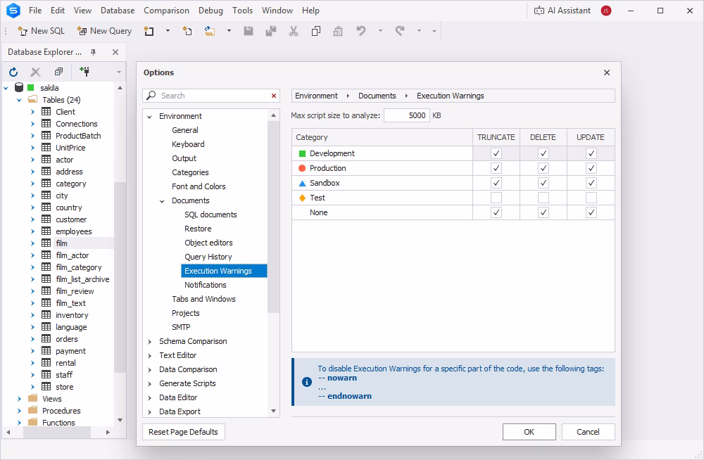The width and height of the screenshot is (704, 460).
Task: Collapse the Documents options node
Action: tap(162, 201)
